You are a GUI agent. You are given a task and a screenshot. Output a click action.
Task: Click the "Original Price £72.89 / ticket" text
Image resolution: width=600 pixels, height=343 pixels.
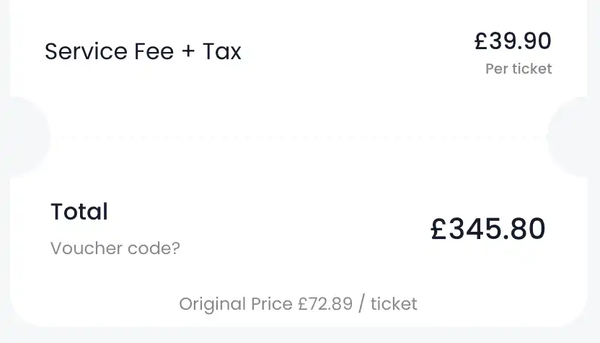(x=298, y=303)
